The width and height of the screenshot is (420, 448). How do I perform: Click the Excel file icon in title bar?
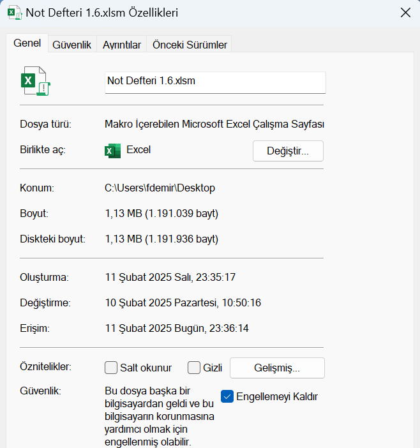click(x=15, y=13)
